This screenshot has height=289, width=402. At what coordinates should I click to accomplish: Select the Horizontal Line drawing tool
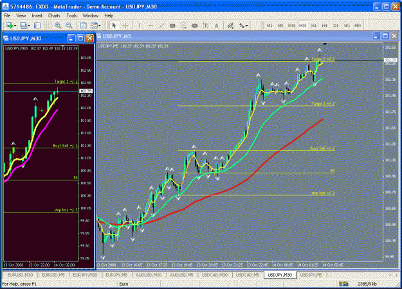coord(151,25)
